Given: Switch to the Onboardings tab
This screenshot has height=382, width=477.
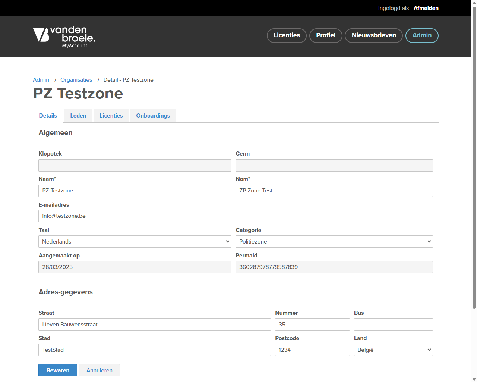Looking at the screenshot, I should pyautogui.click(x=153, y=116).
